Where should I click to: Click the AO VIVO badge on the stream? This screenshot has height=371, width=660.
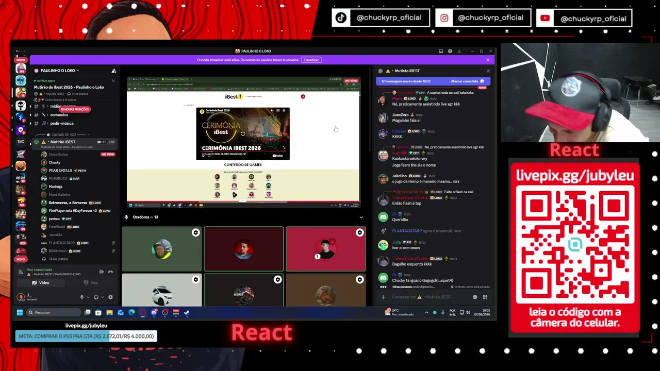tap(351, 80)
